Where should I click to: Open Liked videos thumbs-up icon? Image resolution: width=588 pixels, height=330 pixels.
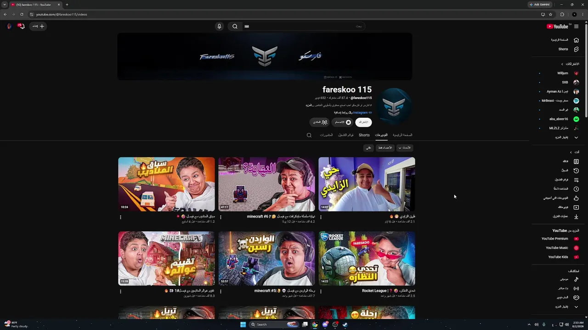click(576, 198)
